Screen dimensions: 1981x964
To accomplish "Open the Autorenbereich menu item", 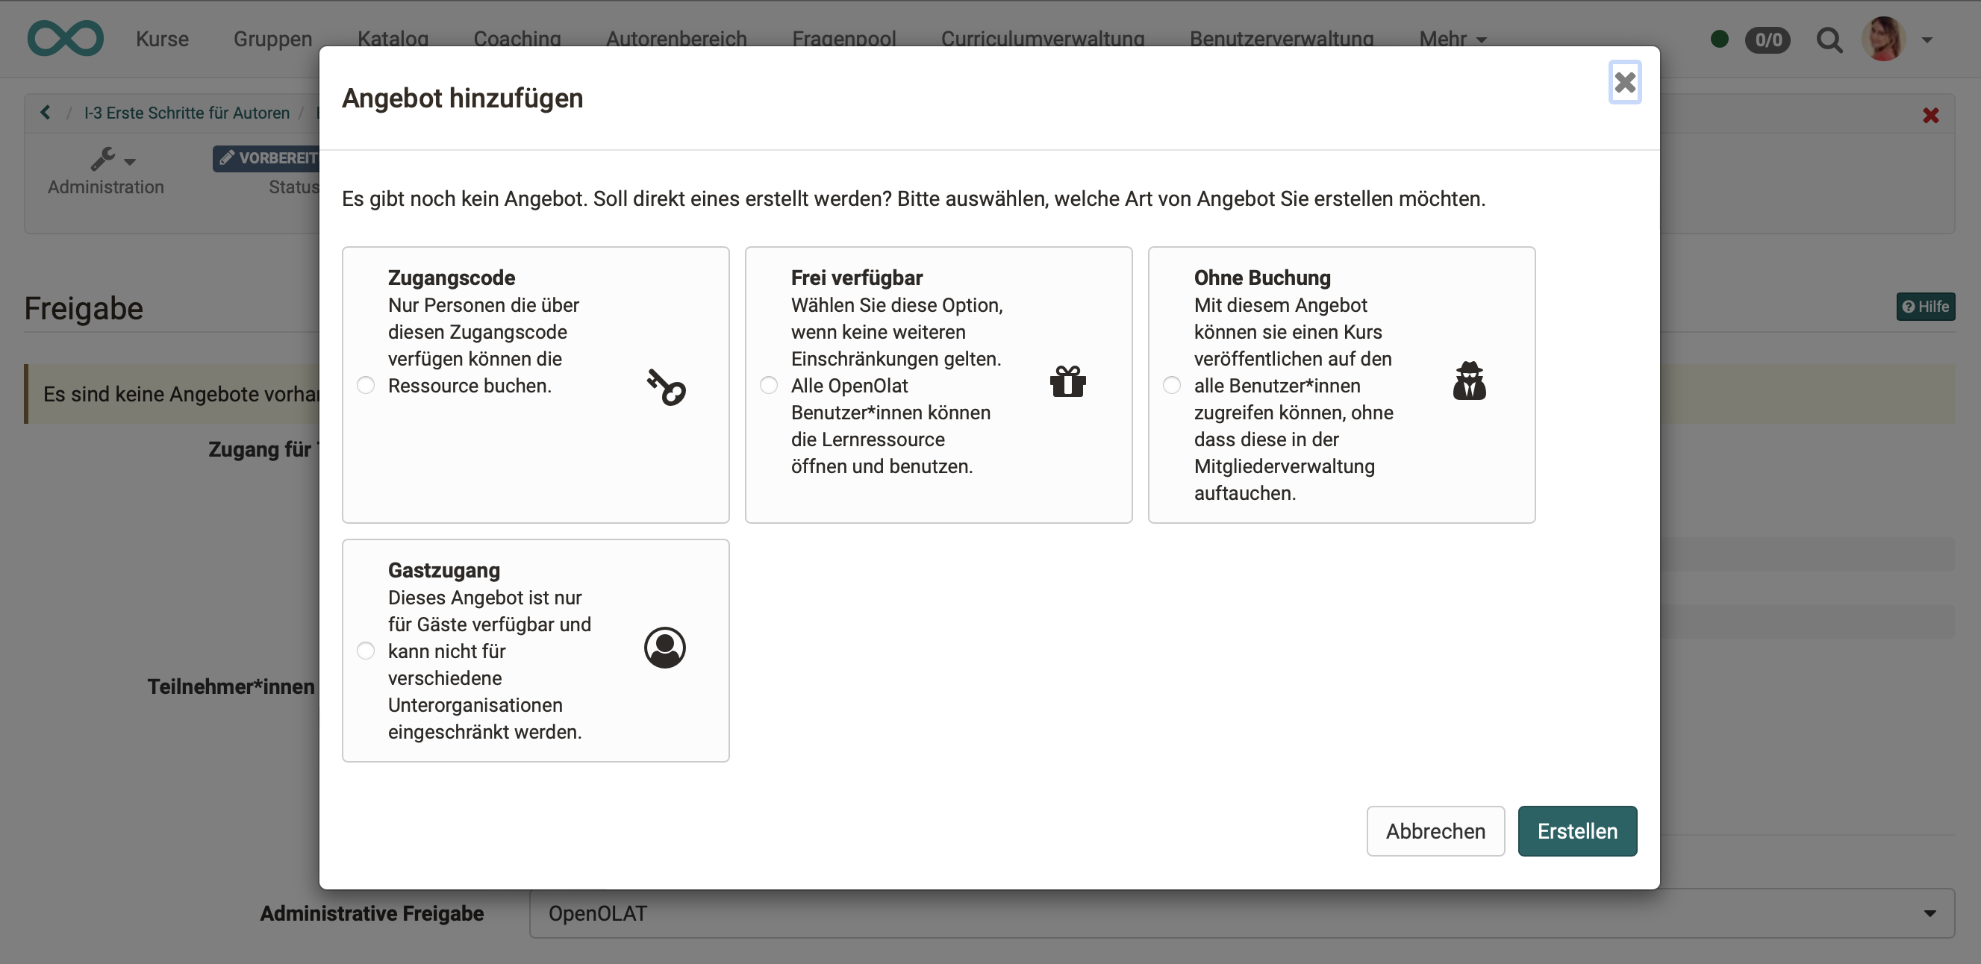I will 677,38.
